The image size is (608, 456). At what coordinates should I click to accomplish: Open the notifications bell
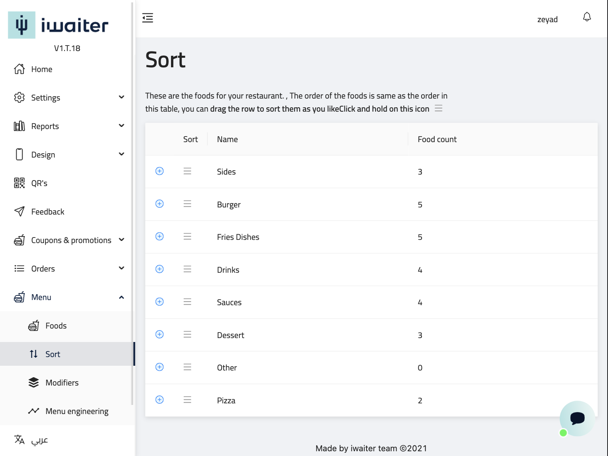coord(587,17)
